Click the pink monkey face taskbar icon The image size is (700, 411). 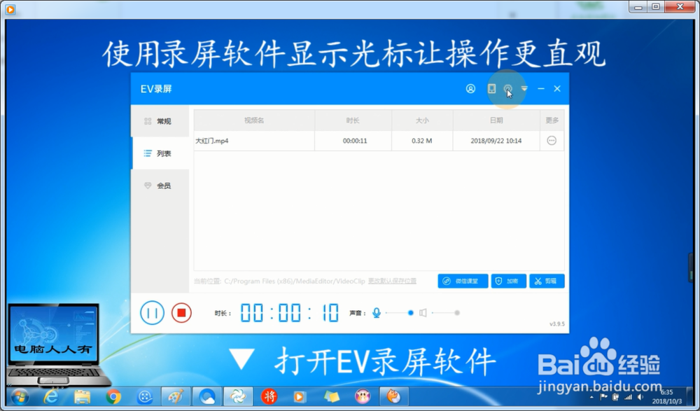363,397
